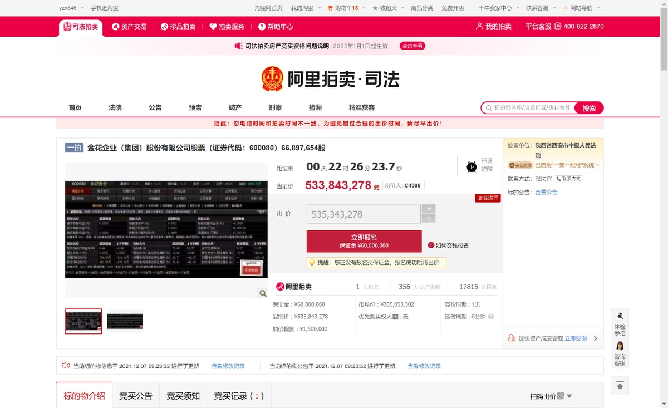Click the 立即报名 deposit button
668x408 pixels.
click(x=364, y=241)
